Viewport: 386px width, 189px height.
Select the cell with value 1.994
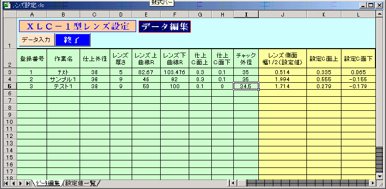[x=282, y=79]
